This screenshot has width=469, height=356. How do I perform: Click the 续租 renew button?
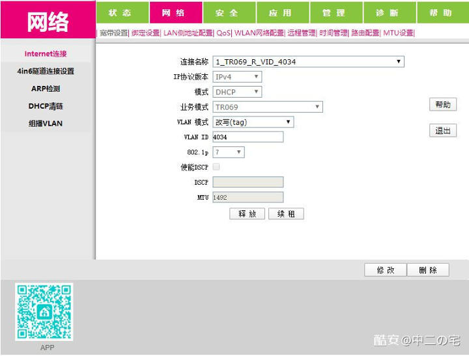[286, 213]
